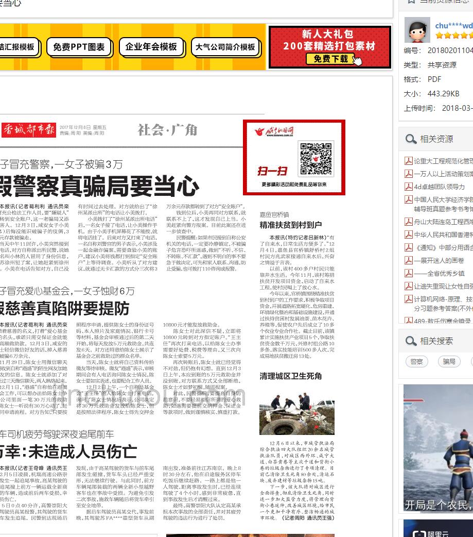The width and height of the screenshot is (473, 537).
Task: Click the PDF icon beside 一展开迷人的画卷
Action: click(409, 260)
